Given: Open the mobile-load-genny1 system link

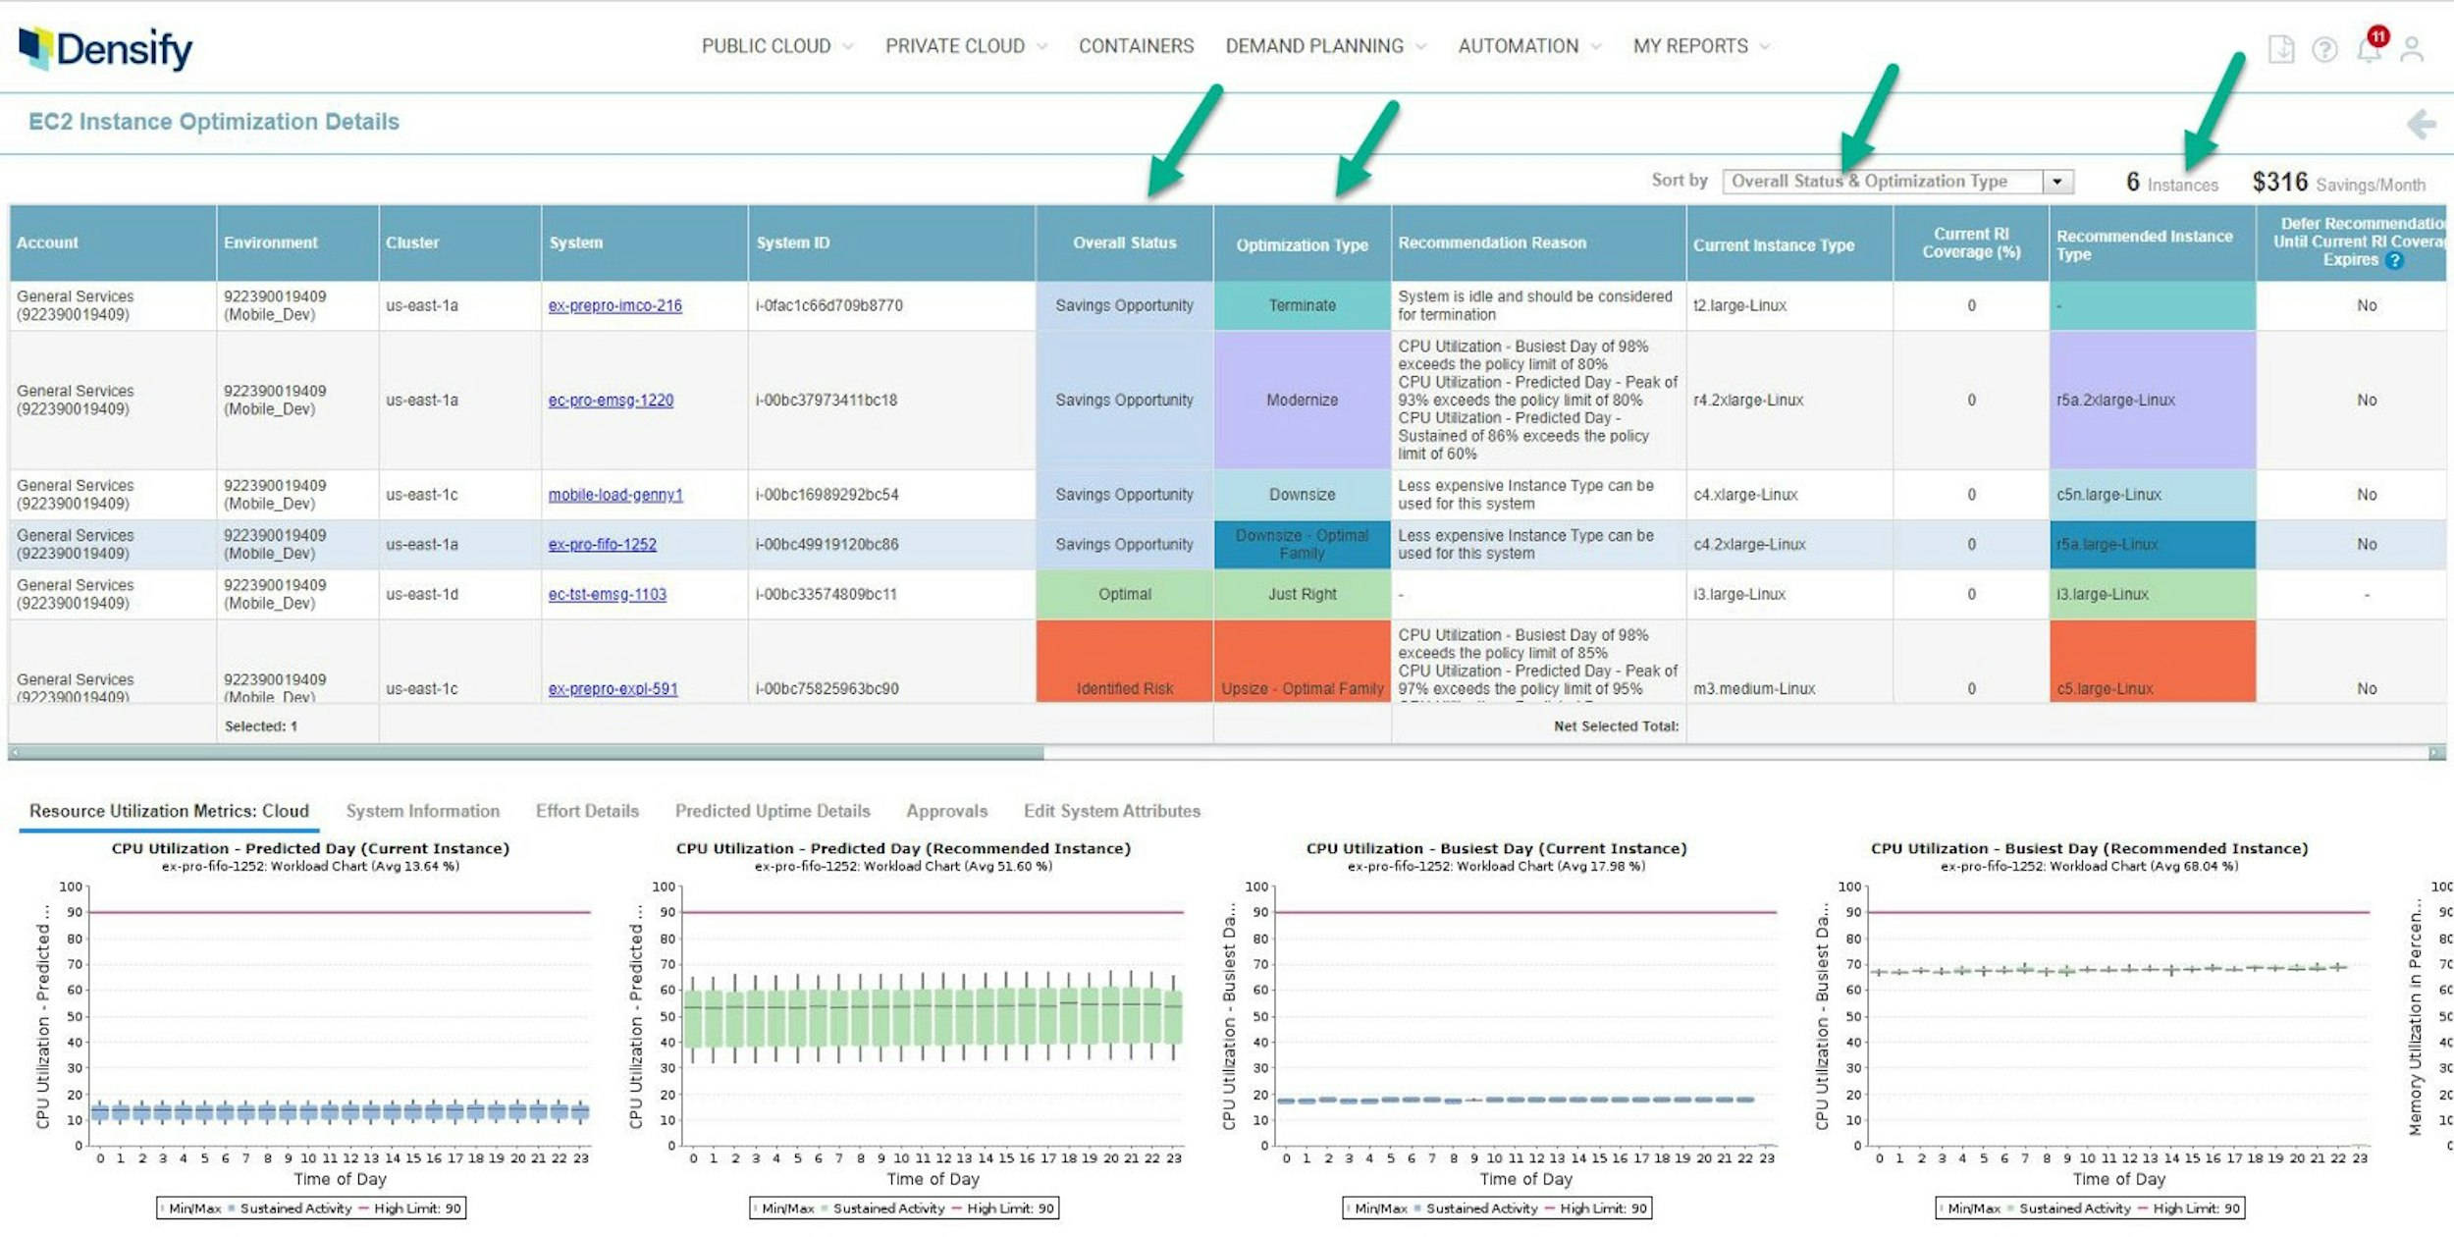Looking at the screenshot, I should 616,495.
